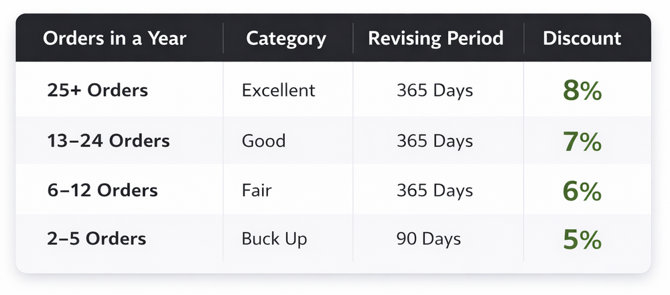670x295 pixels.
Task: Click the 6% discount value
Action: [x=582, y=191]
